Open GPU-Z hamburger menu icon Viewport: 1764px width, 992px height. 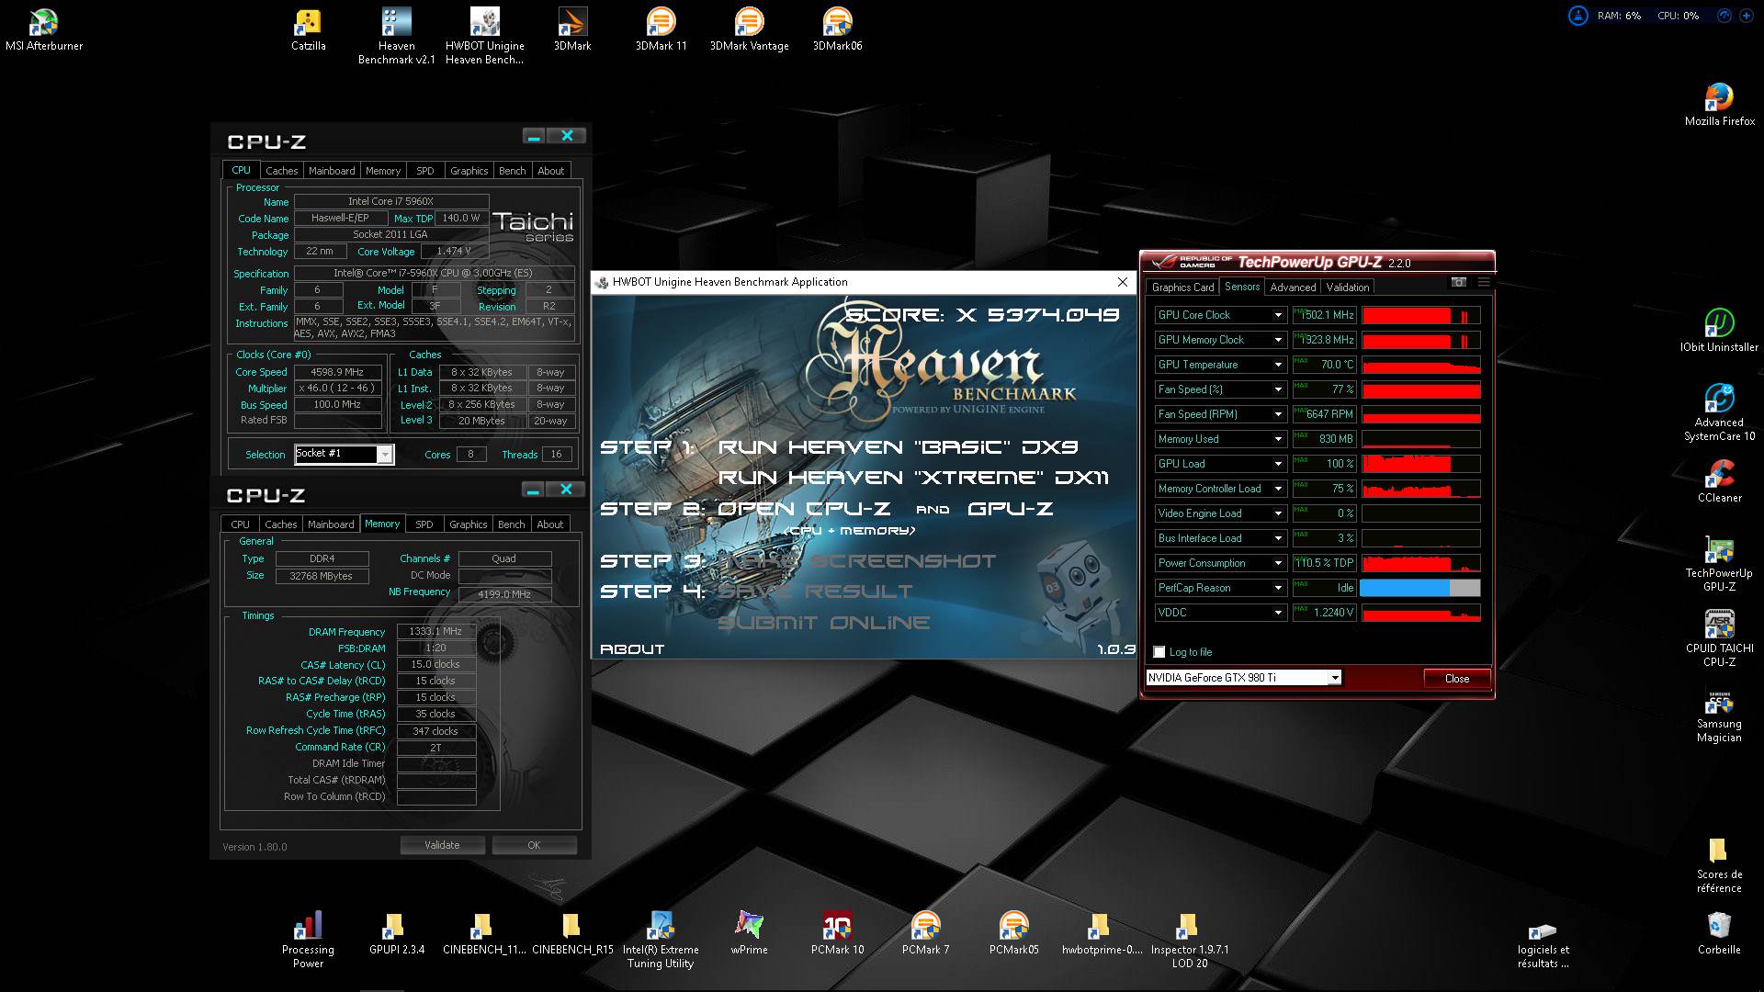click(1483, 282)
